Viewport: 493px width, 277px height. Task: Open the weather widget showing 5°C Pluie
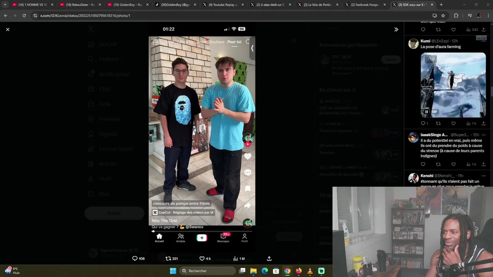click(x=12, y=270)
